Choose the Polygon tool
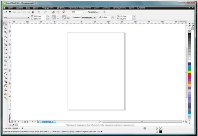 (5, 57)
